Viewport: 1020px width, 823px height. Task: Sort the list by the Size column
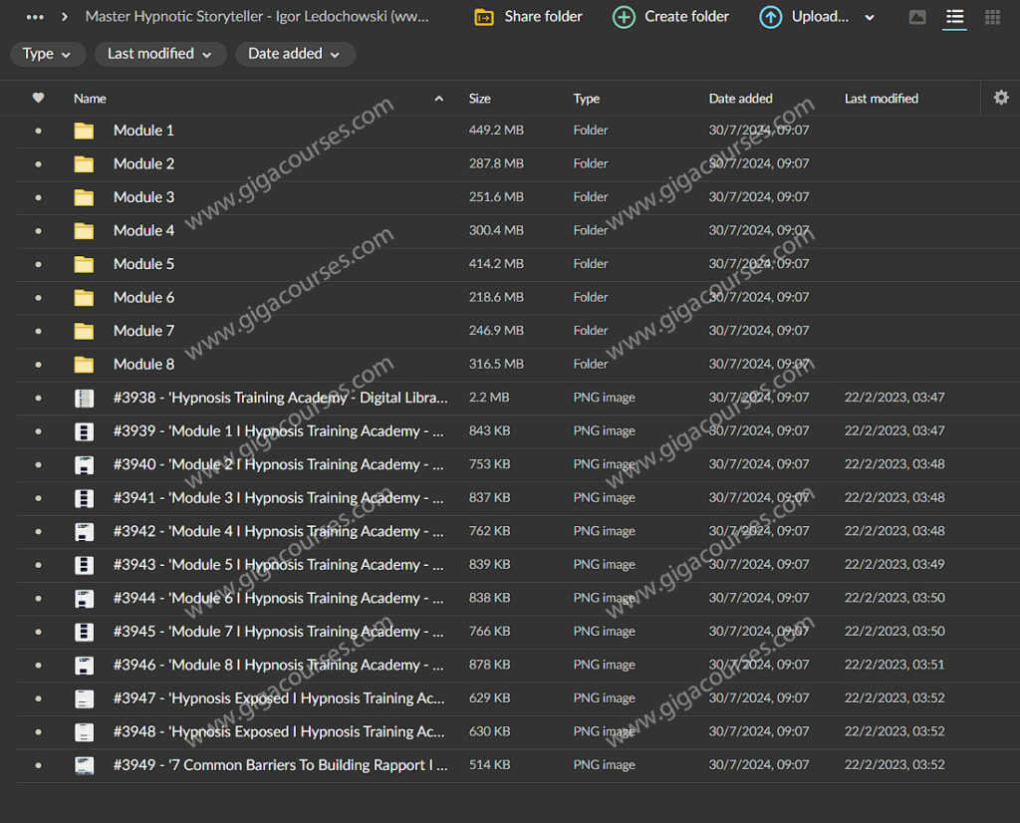coord(479,99)
